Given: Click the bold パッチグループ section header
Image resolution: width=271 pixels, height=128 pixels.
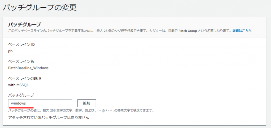Looking at the screenshot, I should coord(24,24).
